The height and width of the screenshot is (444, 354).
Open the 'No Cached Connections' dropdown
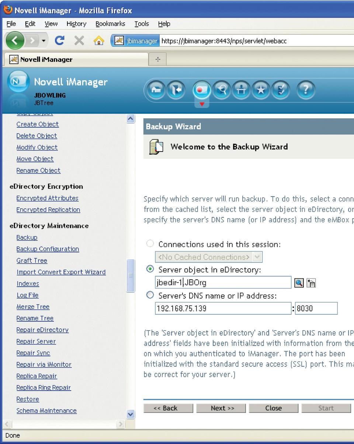(x=258, y=257)
